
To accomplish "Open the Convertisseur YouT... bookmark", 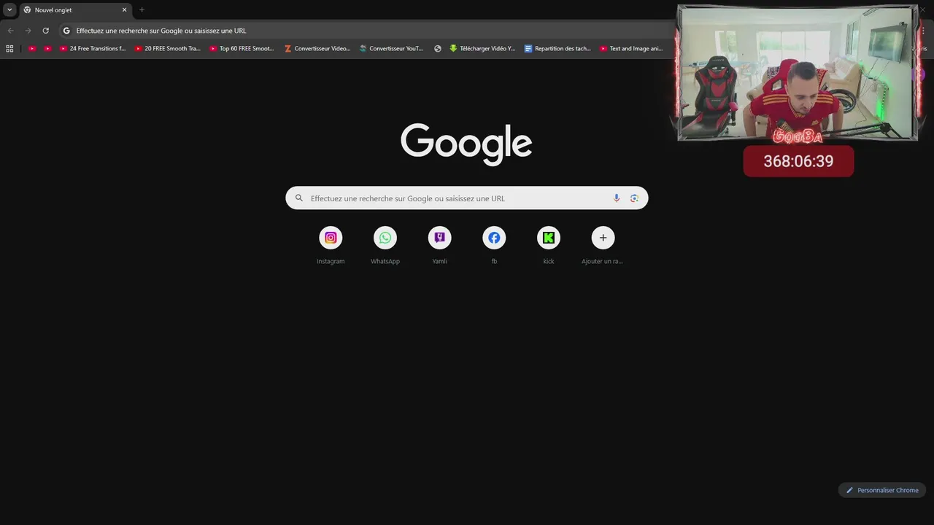I will (392, 49).
